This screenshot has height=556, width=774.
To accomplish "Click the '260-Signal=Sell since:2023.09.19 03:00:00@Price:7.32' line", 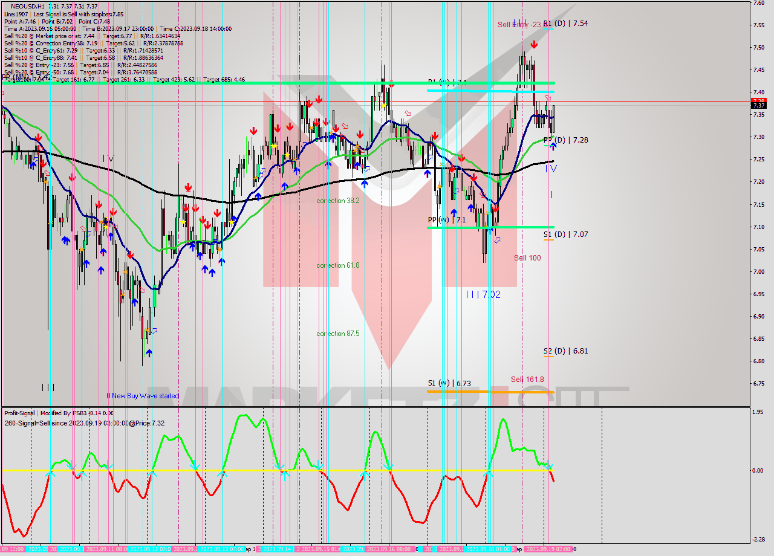I will pos(85,423).
